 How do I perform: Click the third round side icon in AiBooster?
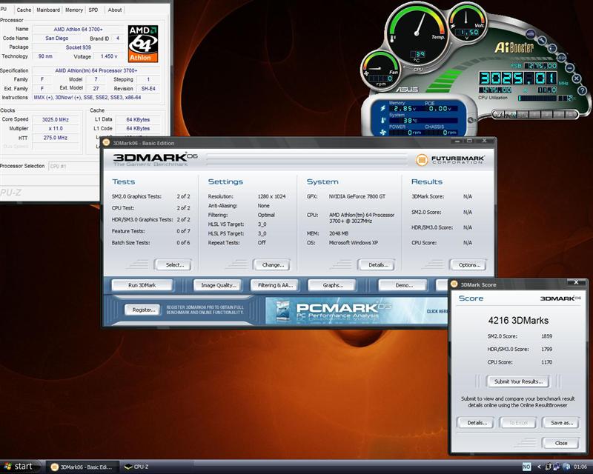coord(552,48)
